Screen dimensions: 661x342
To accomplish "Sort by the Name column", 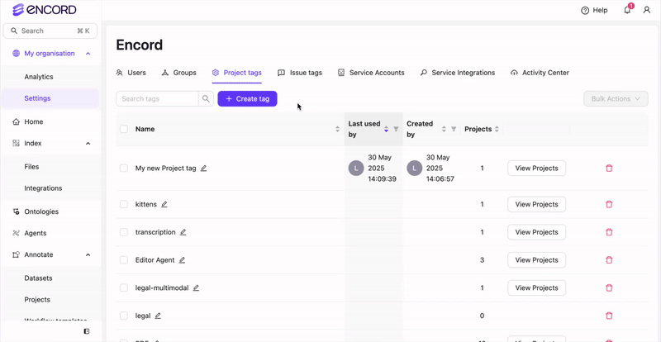I will [337, 129].
